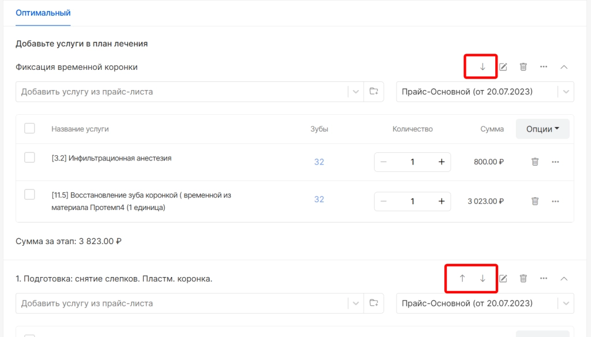Tick the select-all checkbox in table header

tap(29, 128)
